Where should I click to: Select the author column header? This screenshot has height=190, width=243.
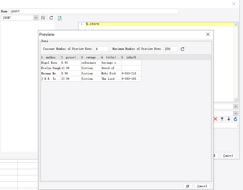coord(51,57)
